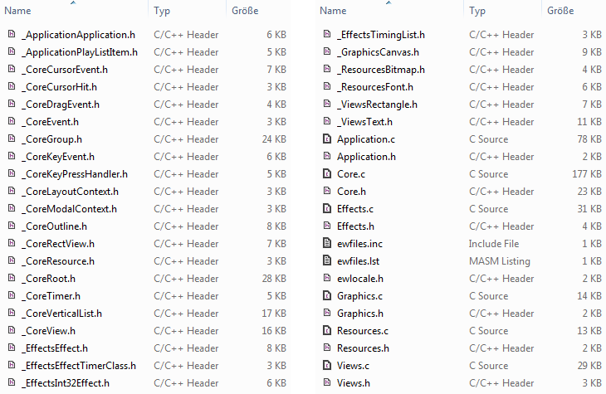
Task: Click the _CoreGroup.h header icon
Action: point(12,139)
